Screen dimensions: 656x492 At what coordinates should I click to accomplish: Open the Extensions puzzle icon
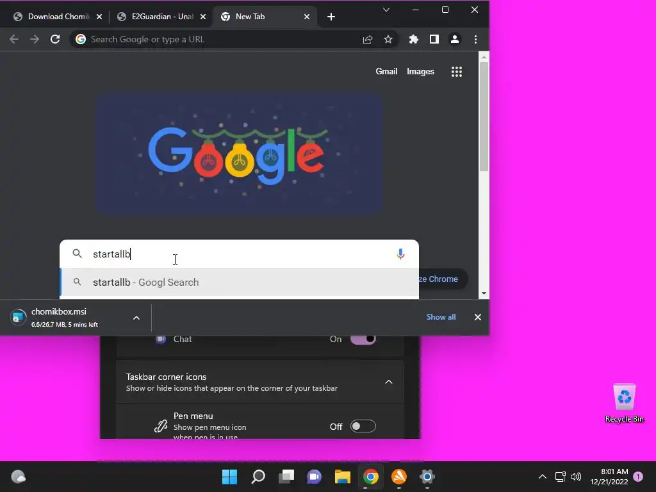(x=413, y=39)
